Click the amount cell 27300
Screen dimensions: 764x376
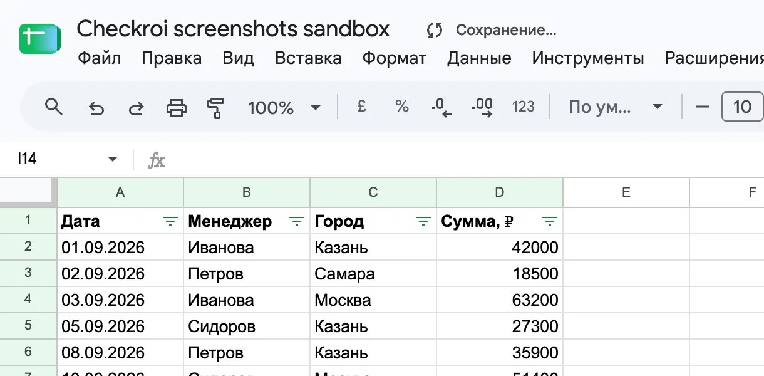500,326
